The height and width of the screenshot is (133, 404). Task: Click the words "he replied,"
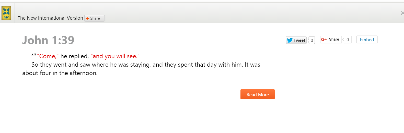[75, 56]
